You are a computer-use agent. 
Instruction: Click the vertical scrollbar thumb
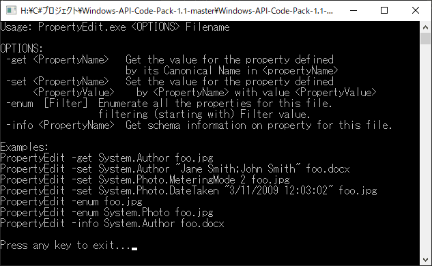(x=426, y=38)
